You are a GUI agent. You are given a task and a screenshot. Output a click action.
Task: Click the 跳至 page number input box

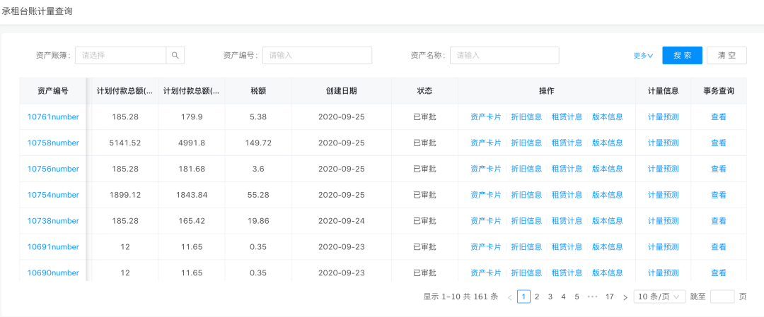pyautogui.click(x=722, y=297)
